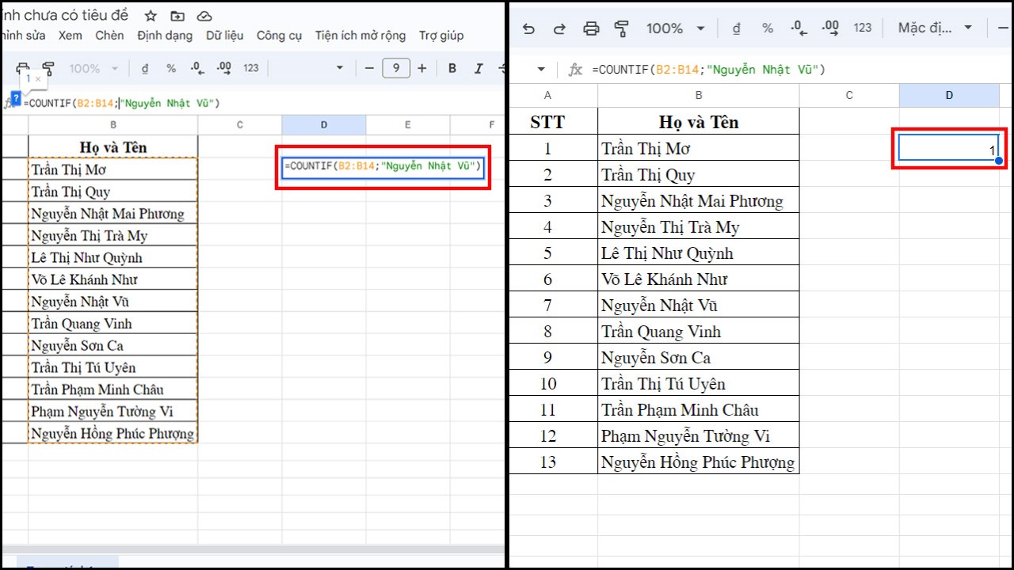Click the blue formula help question icon
The width and height of the screenshot is (1014, 570).
click(x=16, y=98)
